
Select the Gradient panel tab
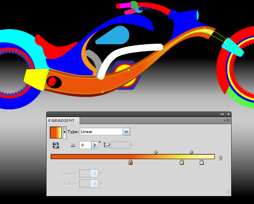pyautogui.click(x=63, y=121)
